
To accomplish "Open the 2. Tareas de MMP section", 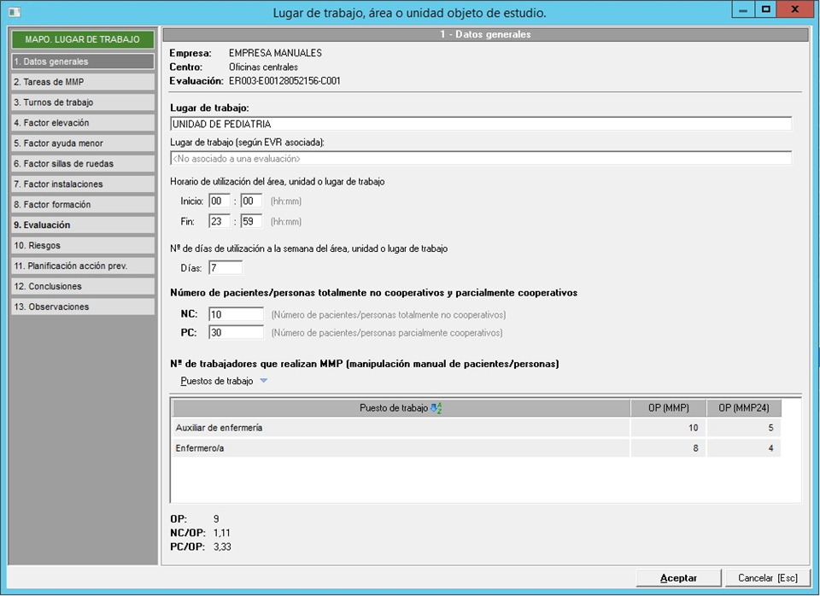I will click(x=83, y=82).
